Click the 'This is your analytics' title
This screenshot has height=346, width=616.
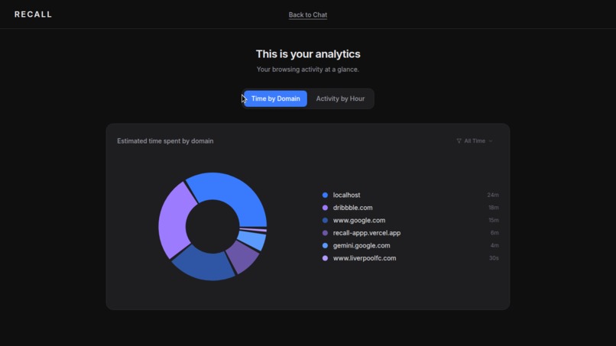[x=308, y=53]
